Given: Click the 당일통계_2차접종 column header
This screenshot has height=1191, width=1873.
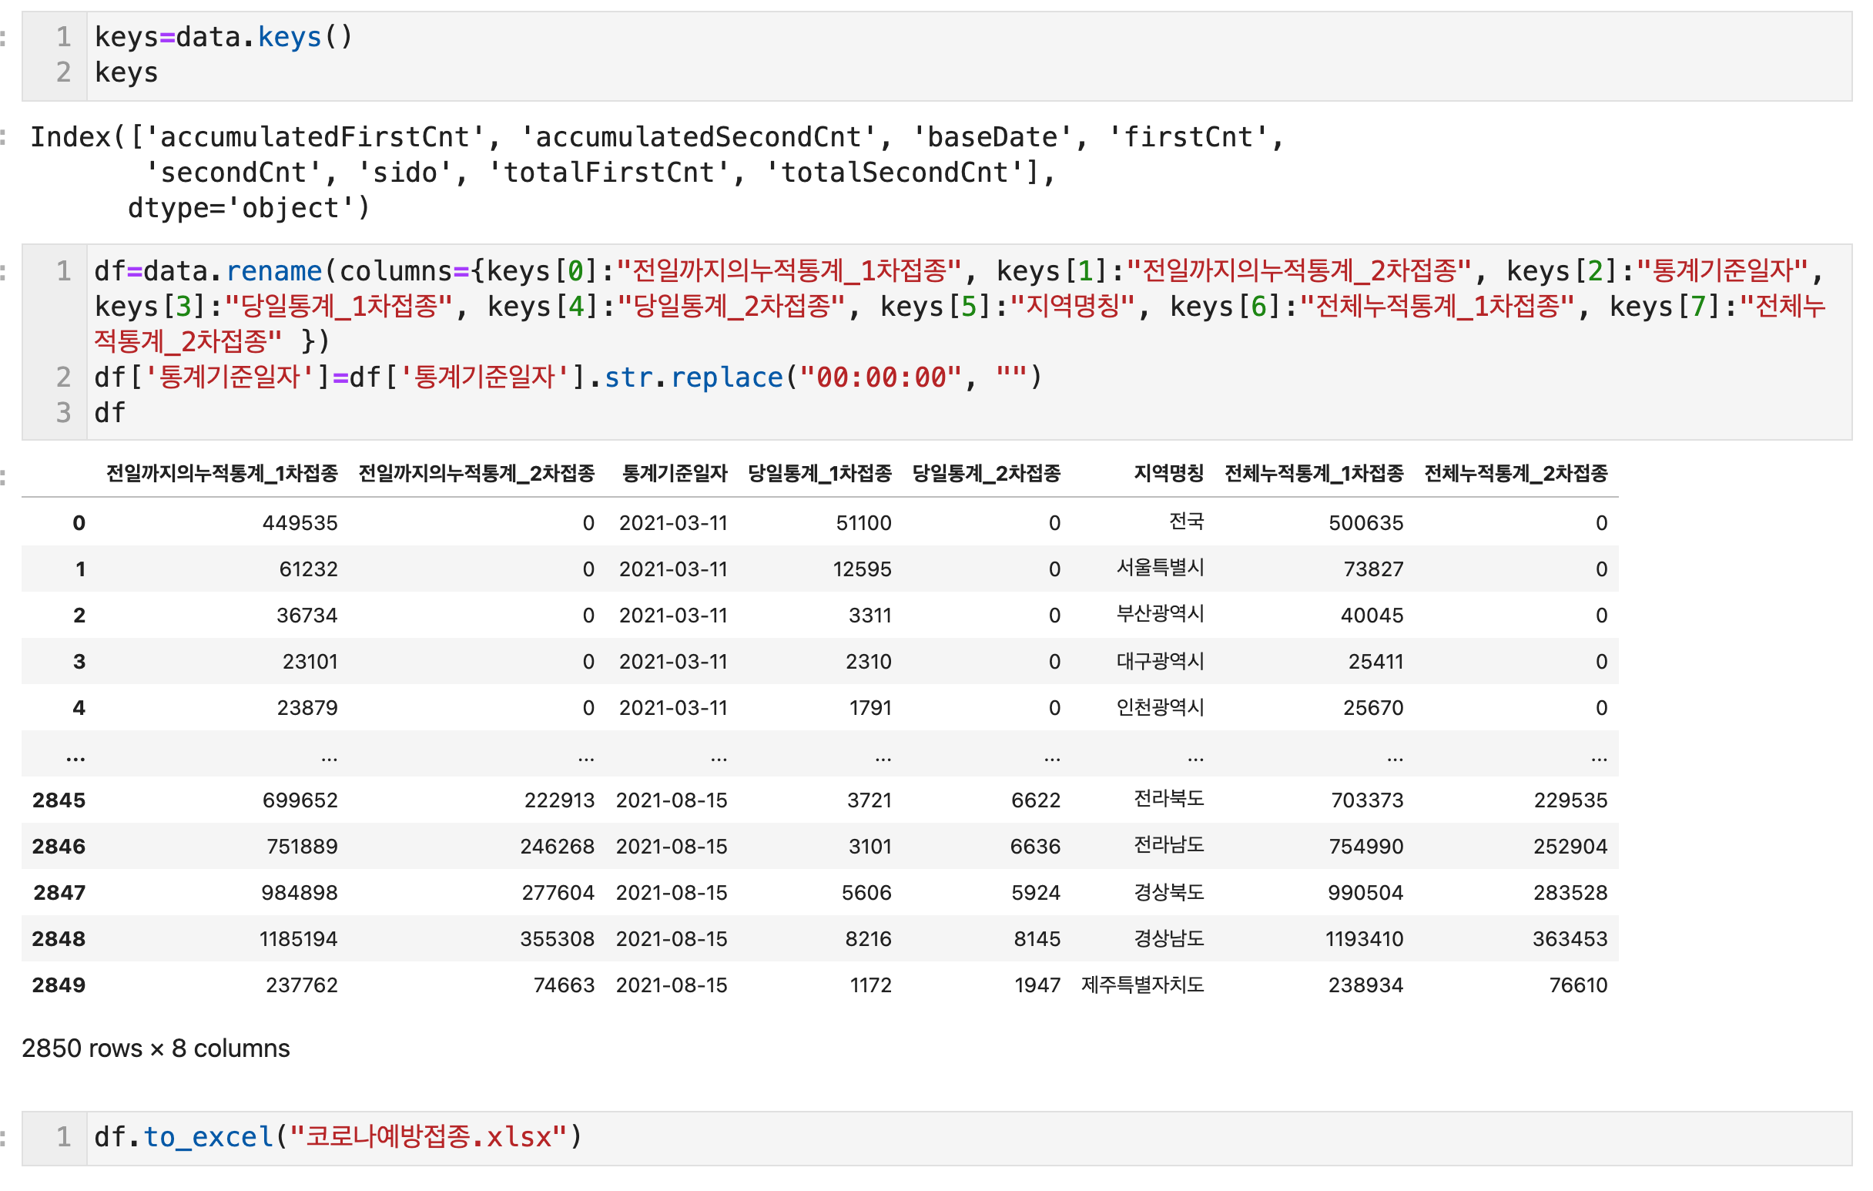Looking at the screenshot, I should [986, 473].
